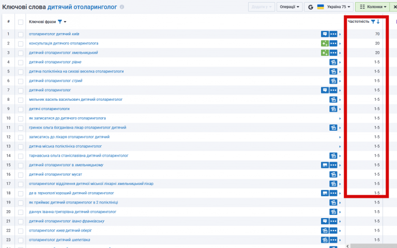Click sort arrow in Частотність column header

tap(378, 22)
